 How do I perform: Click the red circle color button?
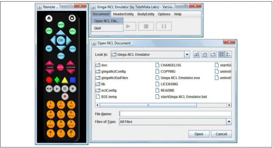point(49,80)
